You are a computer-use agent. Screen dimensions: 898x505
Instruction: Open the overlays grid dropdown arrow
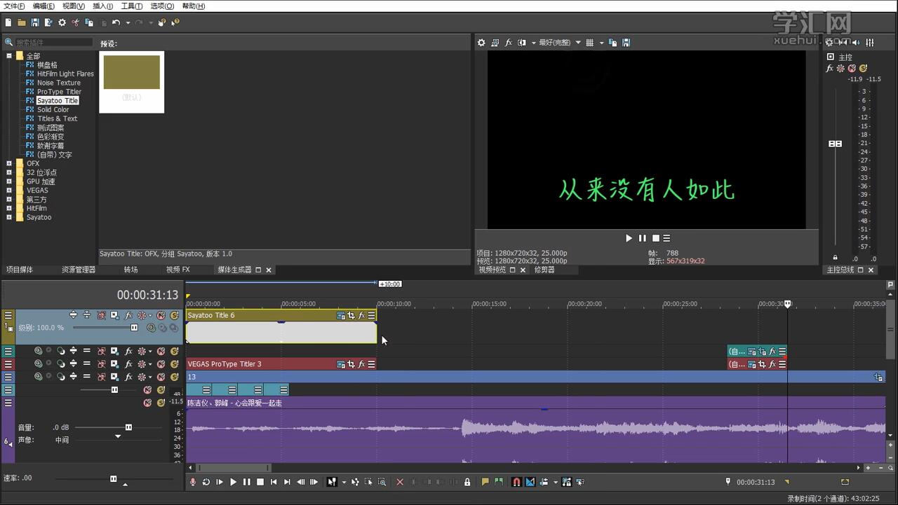click(601, 43)
